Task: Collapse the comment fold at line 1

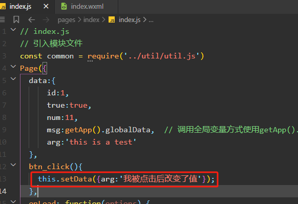Action: (13, 30)
